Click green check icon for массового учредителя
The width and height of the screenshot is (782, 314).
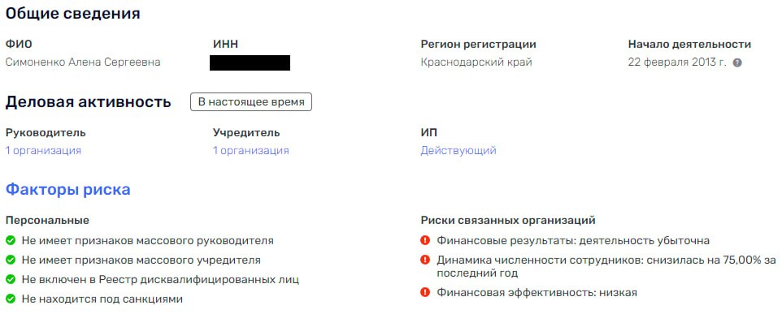pos(10,260)
